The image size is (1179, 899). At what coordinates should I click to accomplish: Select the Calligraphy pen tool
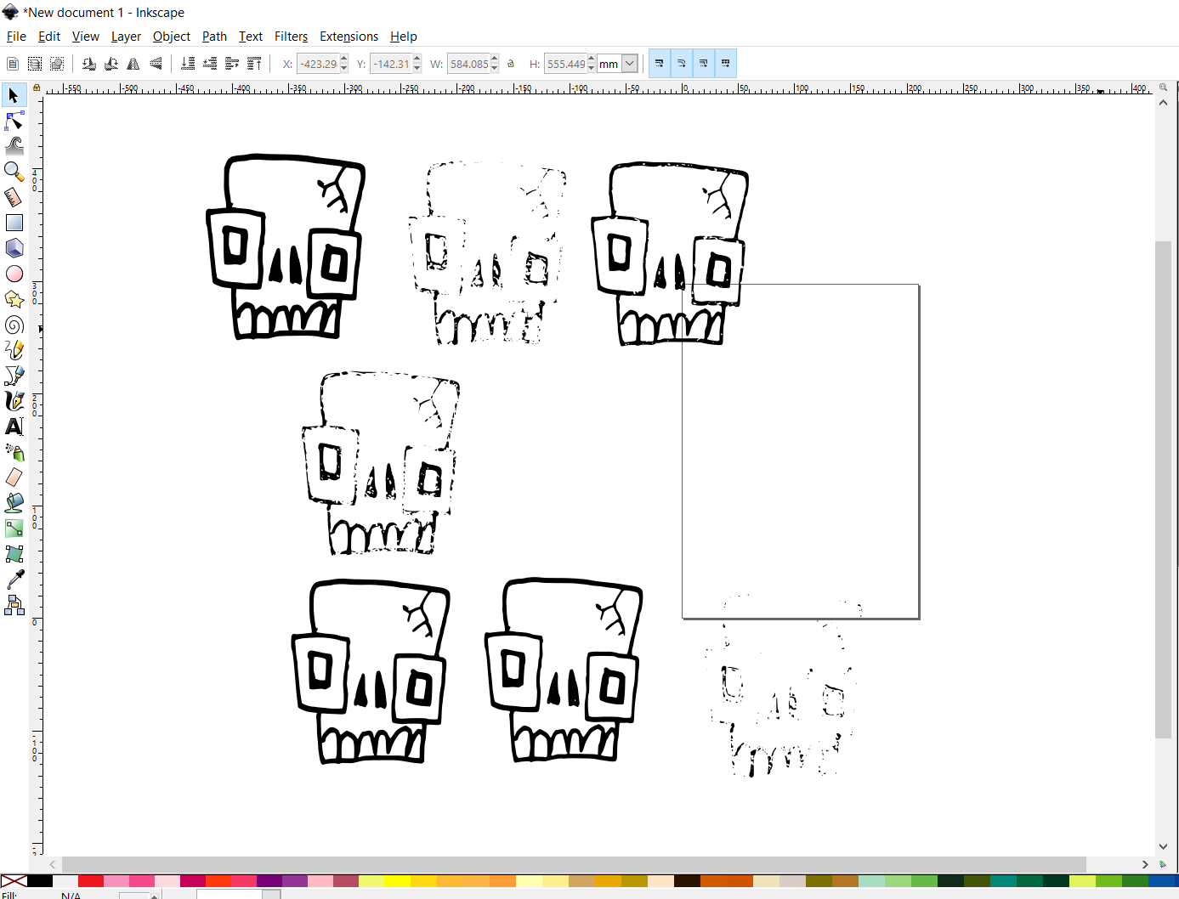tap(14, 401)
